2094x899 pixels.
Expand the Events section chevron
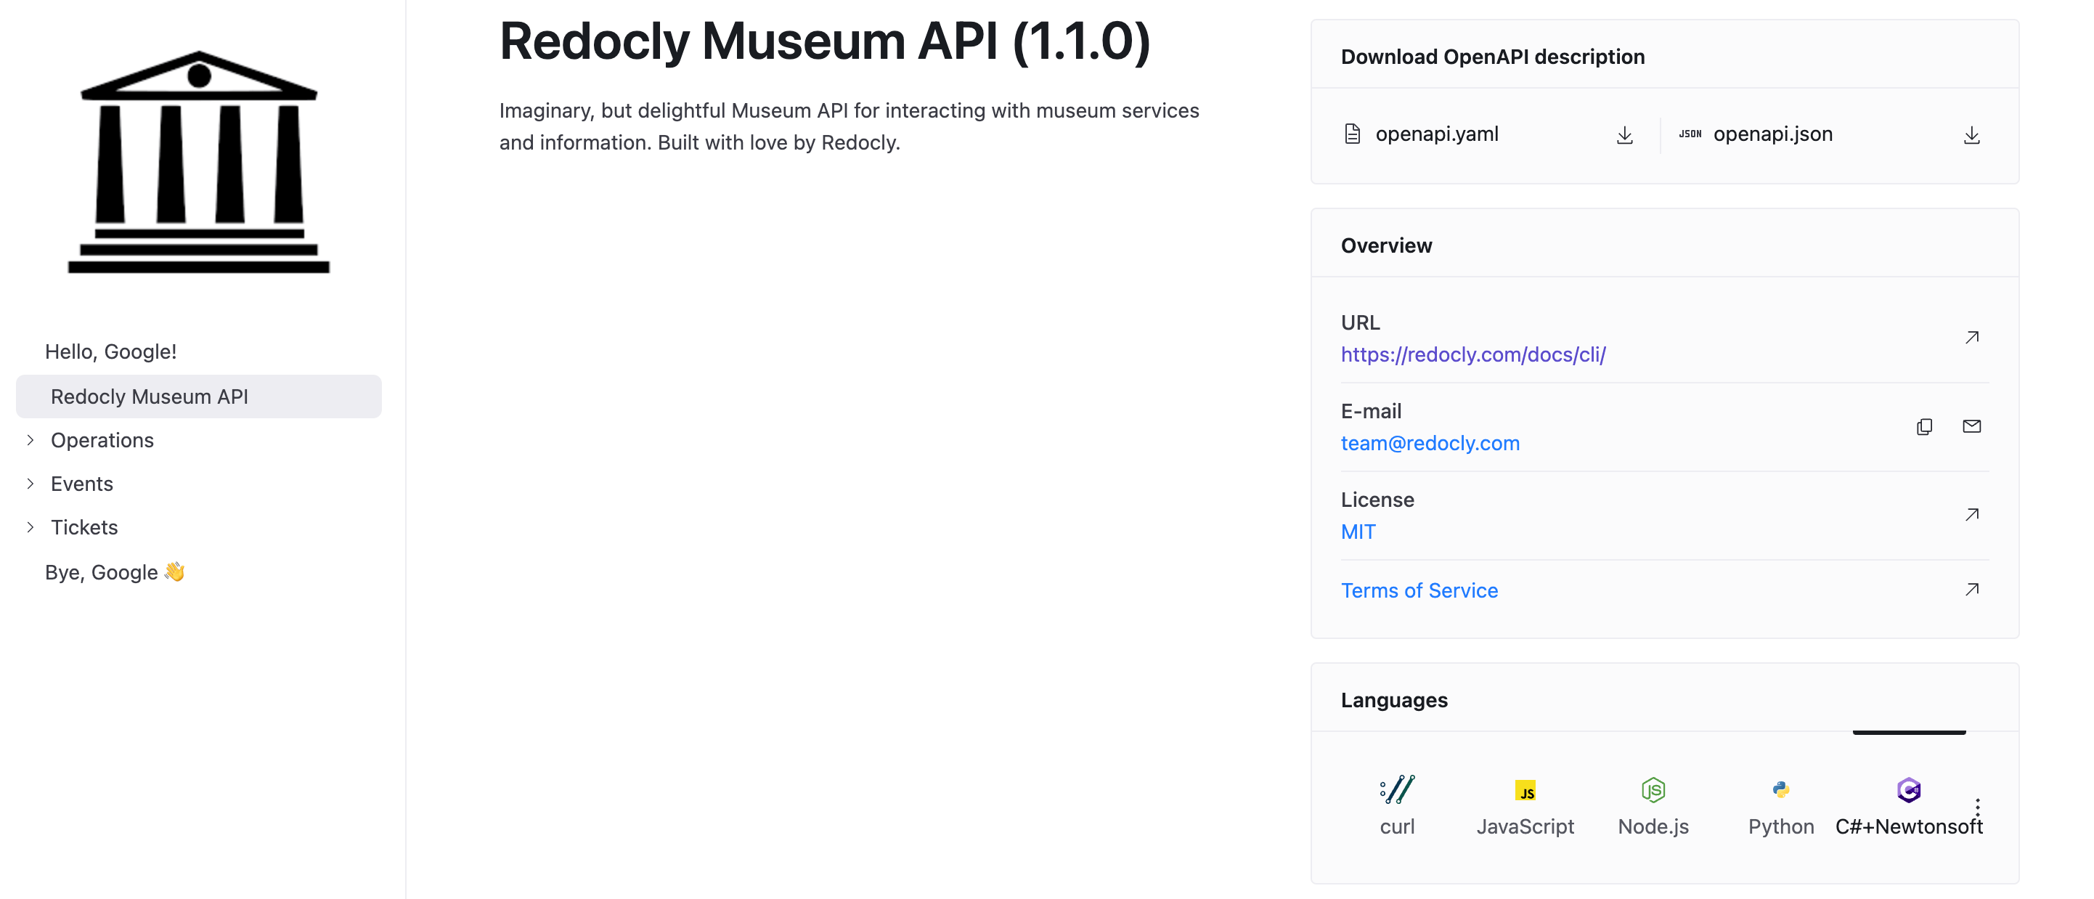coord(30,484)
